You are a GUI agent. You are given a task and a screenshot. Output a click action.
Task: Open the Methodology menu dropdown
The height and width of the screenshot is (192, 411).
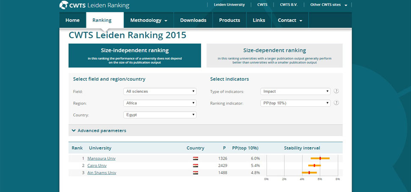(x=149, y=20)
